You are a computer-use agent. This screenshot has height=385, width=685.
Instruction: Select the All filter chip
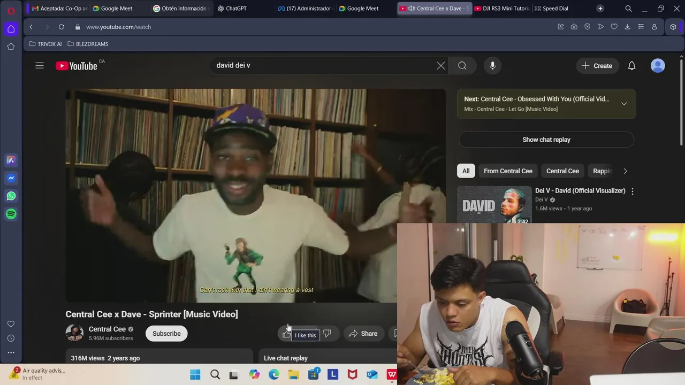pyautogui.click(x=466, y=171)
